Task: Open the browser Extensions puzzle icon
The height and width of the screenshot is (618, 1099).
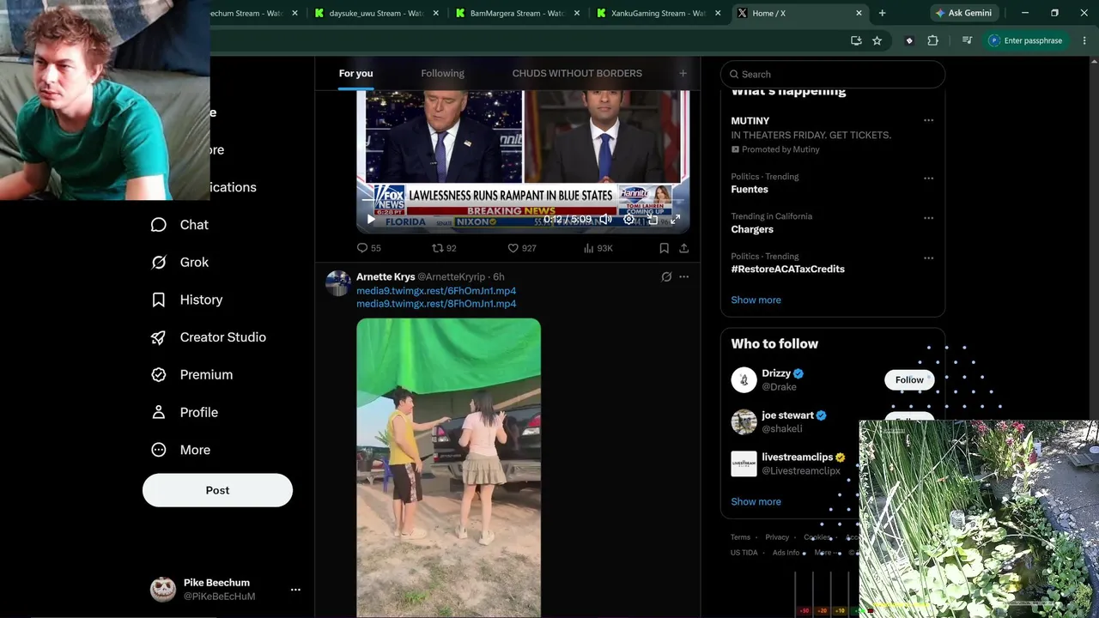Action: tap(932, 40)
